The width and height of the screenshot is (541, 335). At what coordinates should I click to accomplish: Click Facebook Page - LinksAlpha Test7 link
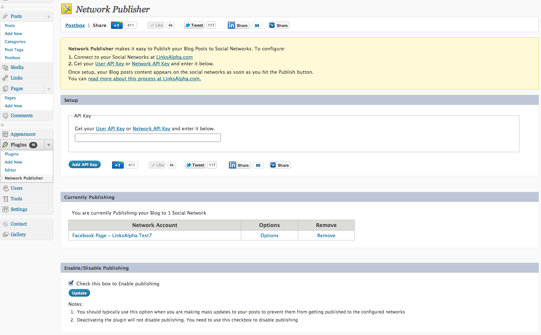click(112, 235)
